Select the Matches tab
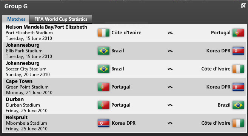This screenshot has width=248, height=136. point(16,19)
